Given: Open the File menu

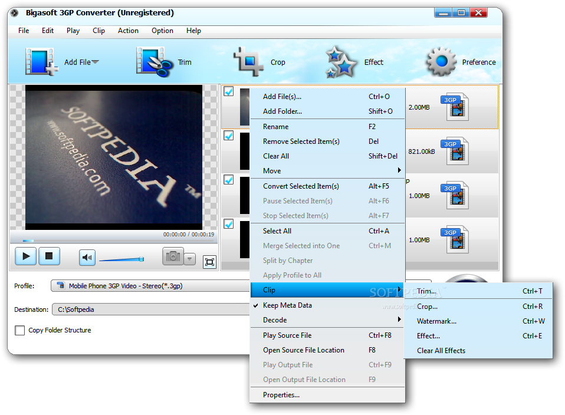Looking at the screenshot, I should tap(24, 31).
